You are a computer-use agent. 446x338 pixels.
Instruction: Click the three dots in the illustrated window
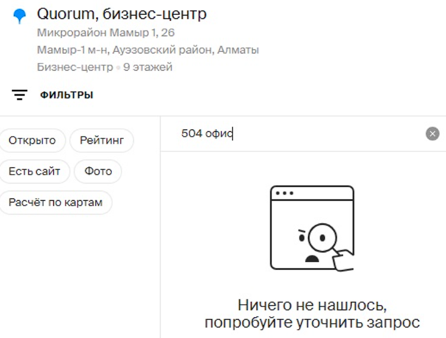[284, 193]
